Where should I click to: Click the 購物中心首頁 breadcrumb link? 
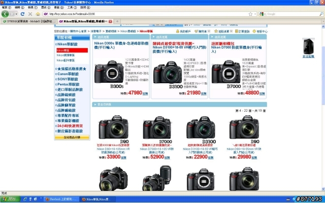coord(78,31)
